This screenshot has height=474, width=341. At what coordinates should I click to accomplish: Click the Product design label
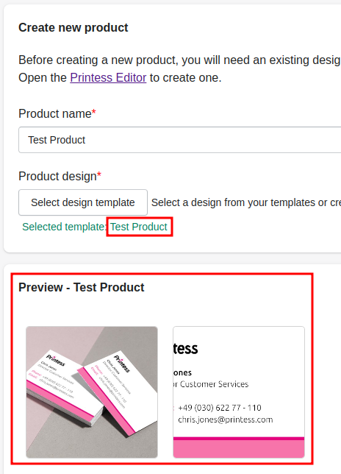tap(57, 176)
